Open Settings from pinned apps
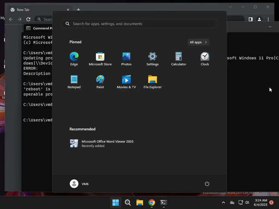The height and width of the screenshot is (209, 279). pos(153,59)
